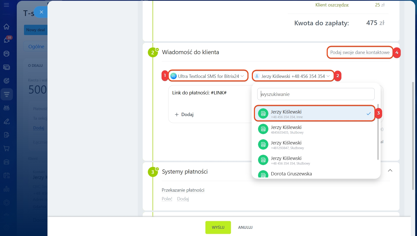Close the side panel with X button
Screen dimensions: 417x236
[x=41, y=12]
